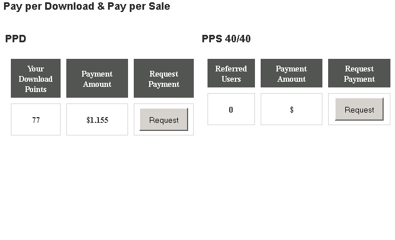Click the PPD section heading

click(x=15, y=39)
